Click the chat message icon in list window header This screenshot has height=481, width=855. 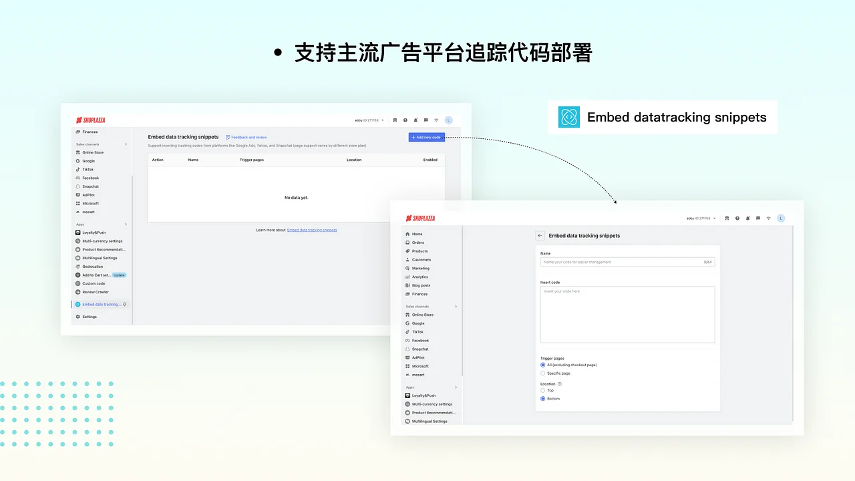click(x=425, y=120)
